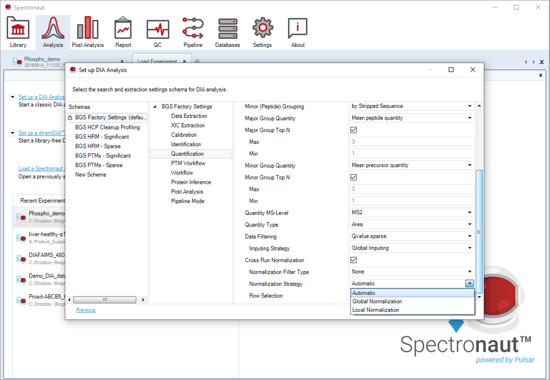The width and height of the screenshot is (550, 380).
Task: Click the Max field under Major Group Top N
Action: pyautogui.click(x=412, y=142)
